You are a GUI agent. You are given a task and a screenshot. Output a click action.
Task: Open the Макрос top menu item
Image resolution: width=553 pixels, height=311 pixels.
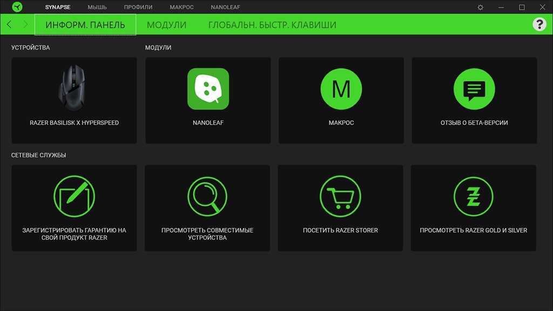click(181, 8)
